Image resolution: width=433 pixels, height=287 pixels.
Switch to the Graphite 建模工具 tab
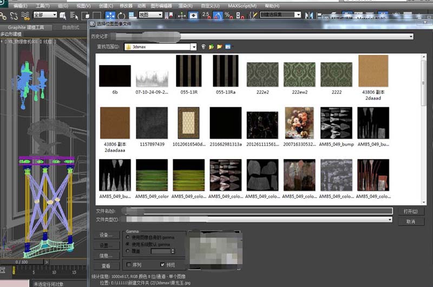pos(25,28)
